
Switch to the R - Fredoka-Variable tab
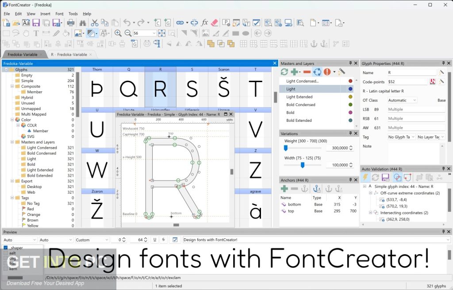tap(69, 54)
